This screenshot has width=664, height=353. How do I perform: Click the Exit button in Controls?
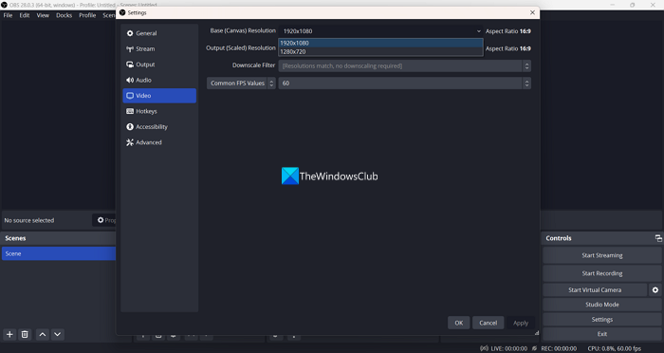coord(601,334)
